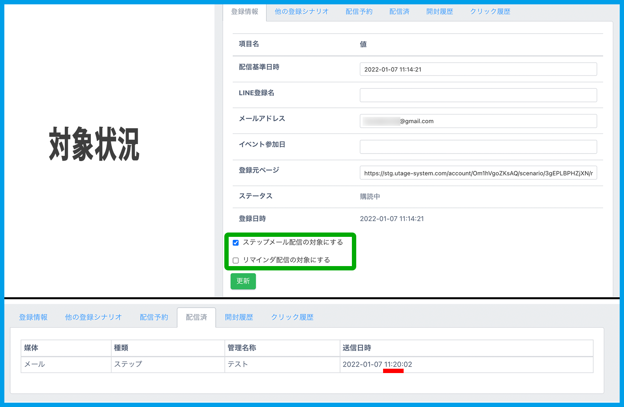
Task: Show 開封履歴 tab in lower tab bar
Action: (239, 317)
